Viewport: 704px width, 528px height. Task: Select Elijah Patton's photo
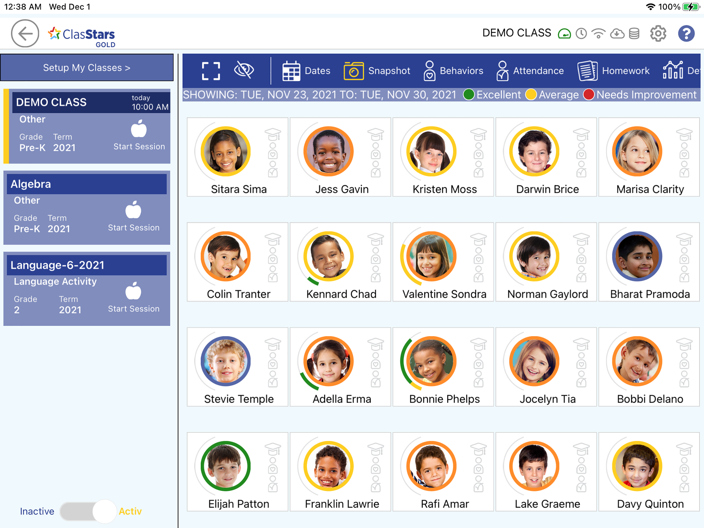click(226, 466)
